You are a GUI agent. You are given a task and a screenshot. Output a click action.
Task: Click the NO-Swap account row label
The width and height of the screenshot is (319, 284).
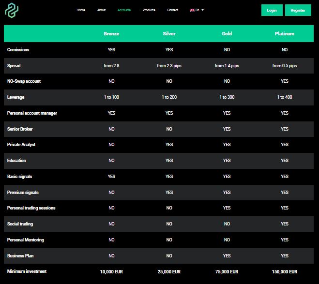(24, 81)
